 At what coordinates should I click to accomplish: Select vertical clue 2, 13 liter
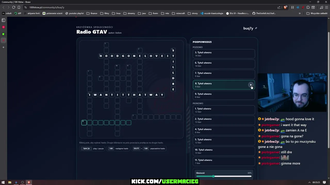point(224,120)
